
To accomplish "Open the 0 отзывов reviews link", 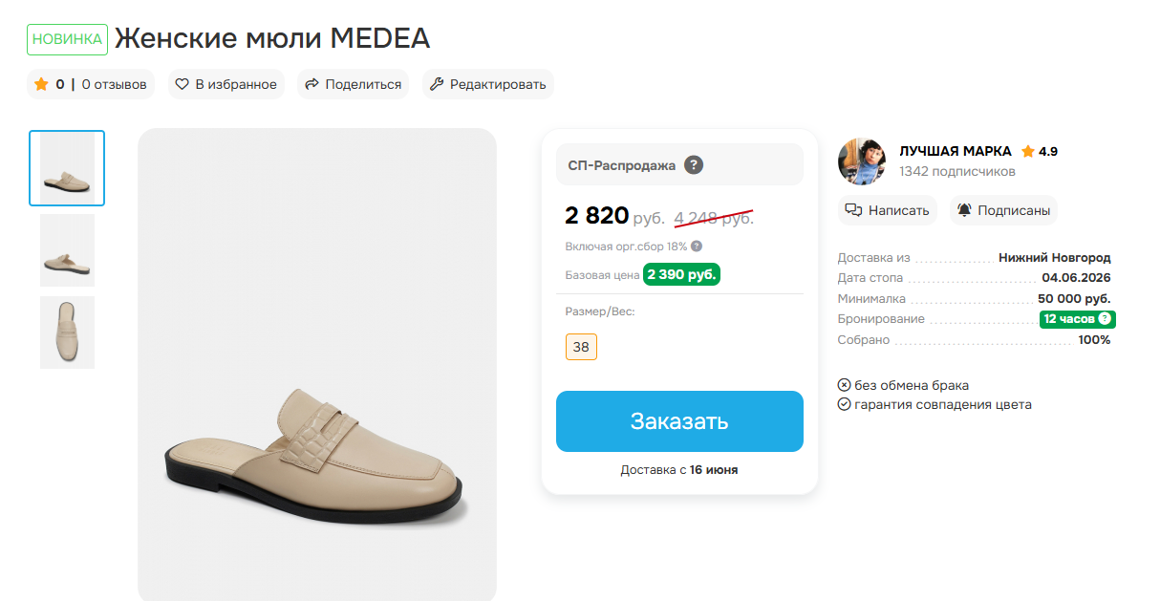I will pyautogui.click(x=115, y=84).
